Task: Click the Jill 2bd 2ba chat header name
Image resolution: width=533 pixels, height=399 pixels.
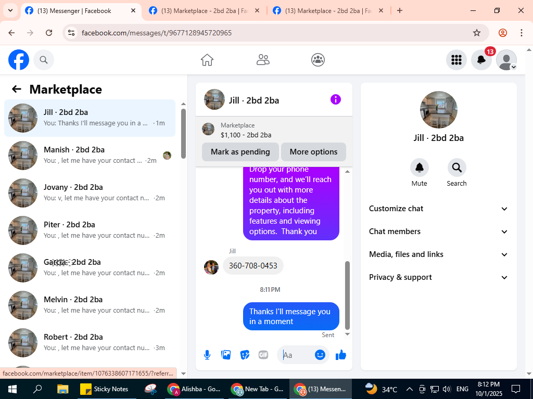Action: (x=253, y=100)
